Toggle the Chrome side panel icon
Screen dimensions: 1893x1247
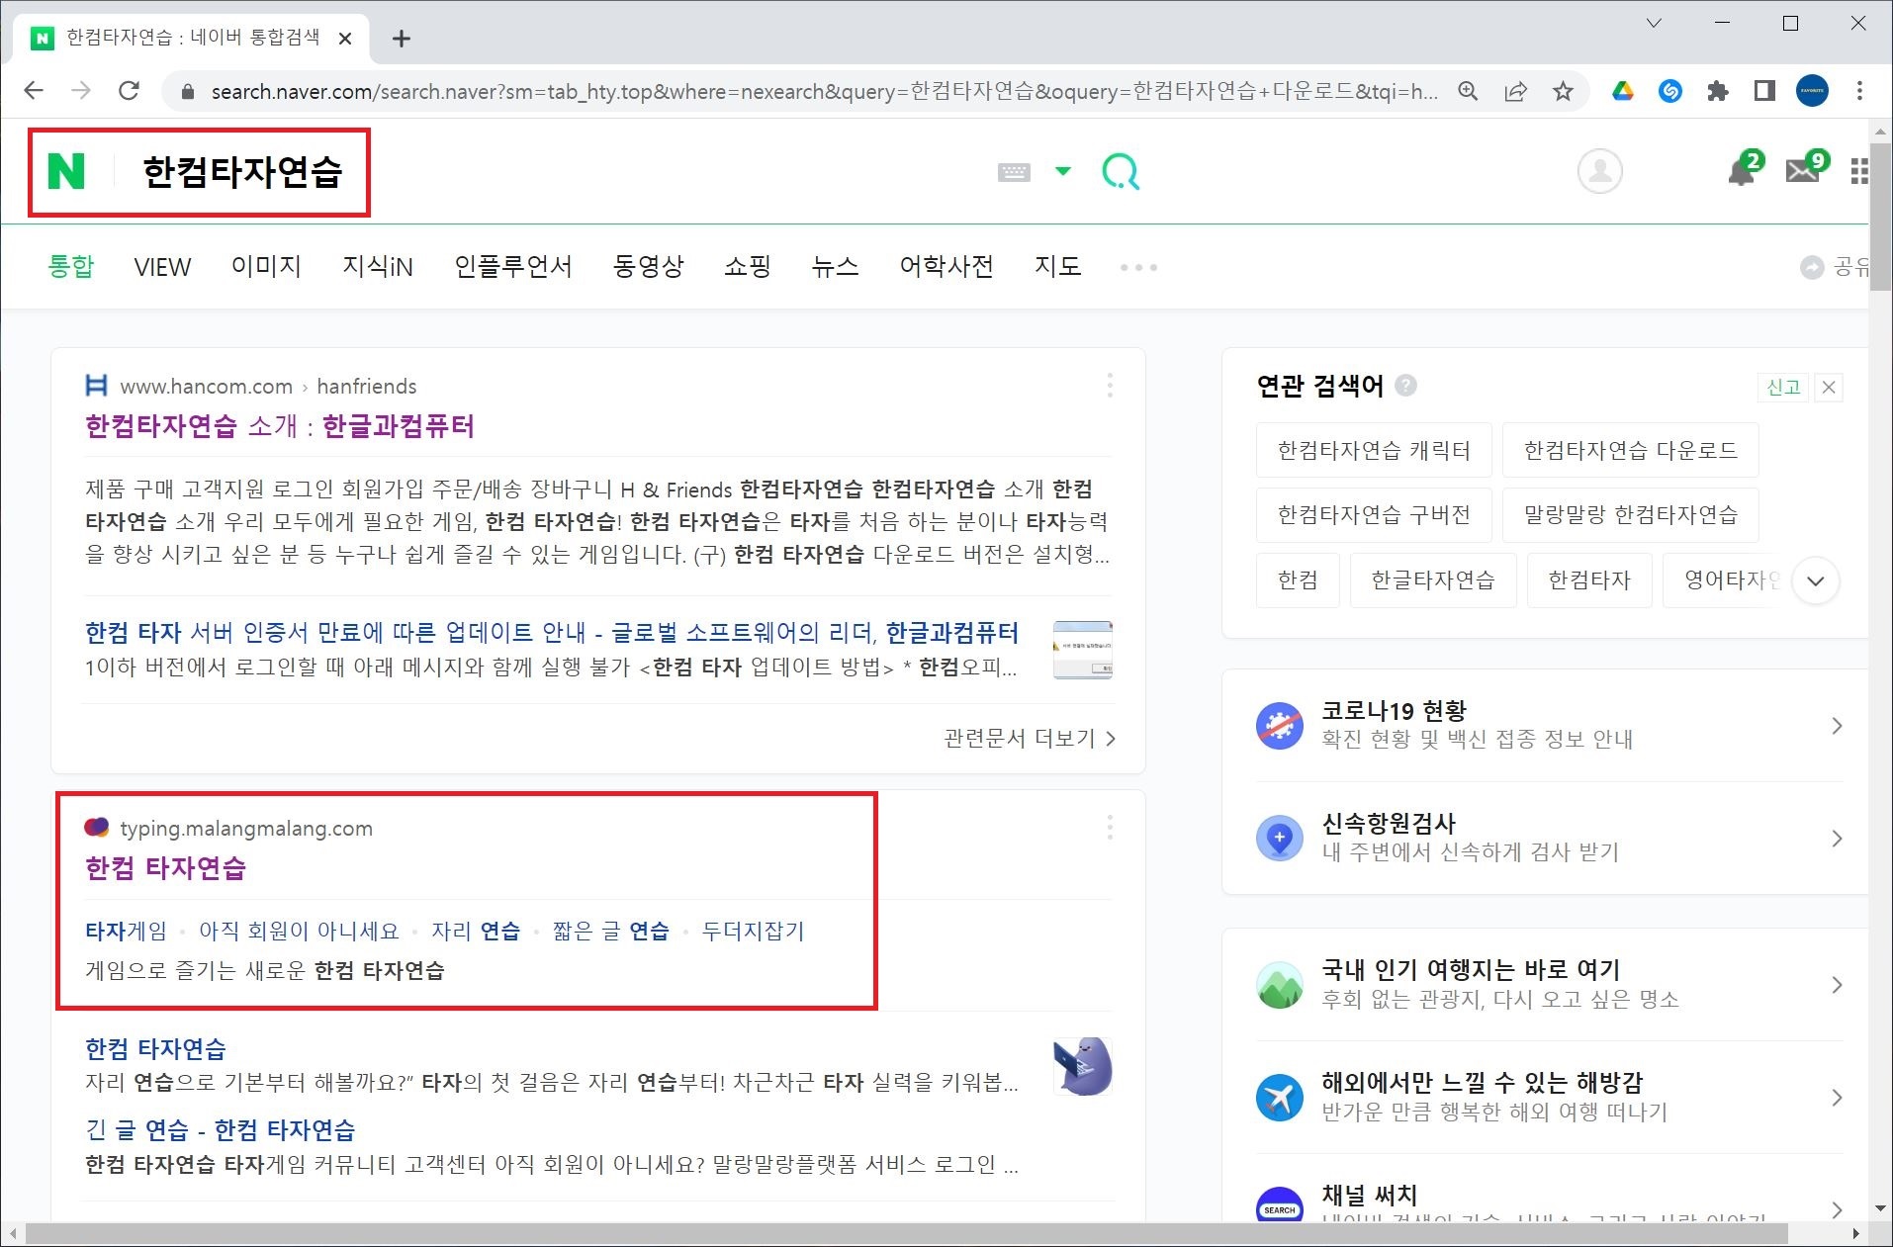[x=1764, y=91]
